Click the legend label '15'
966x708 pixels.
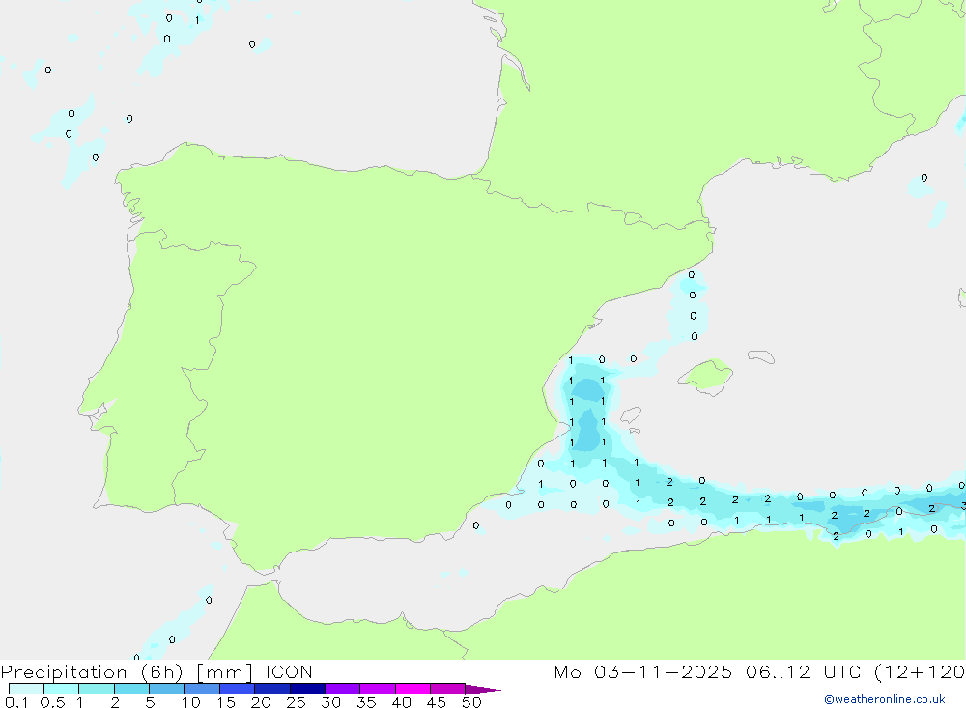point(226,702)
